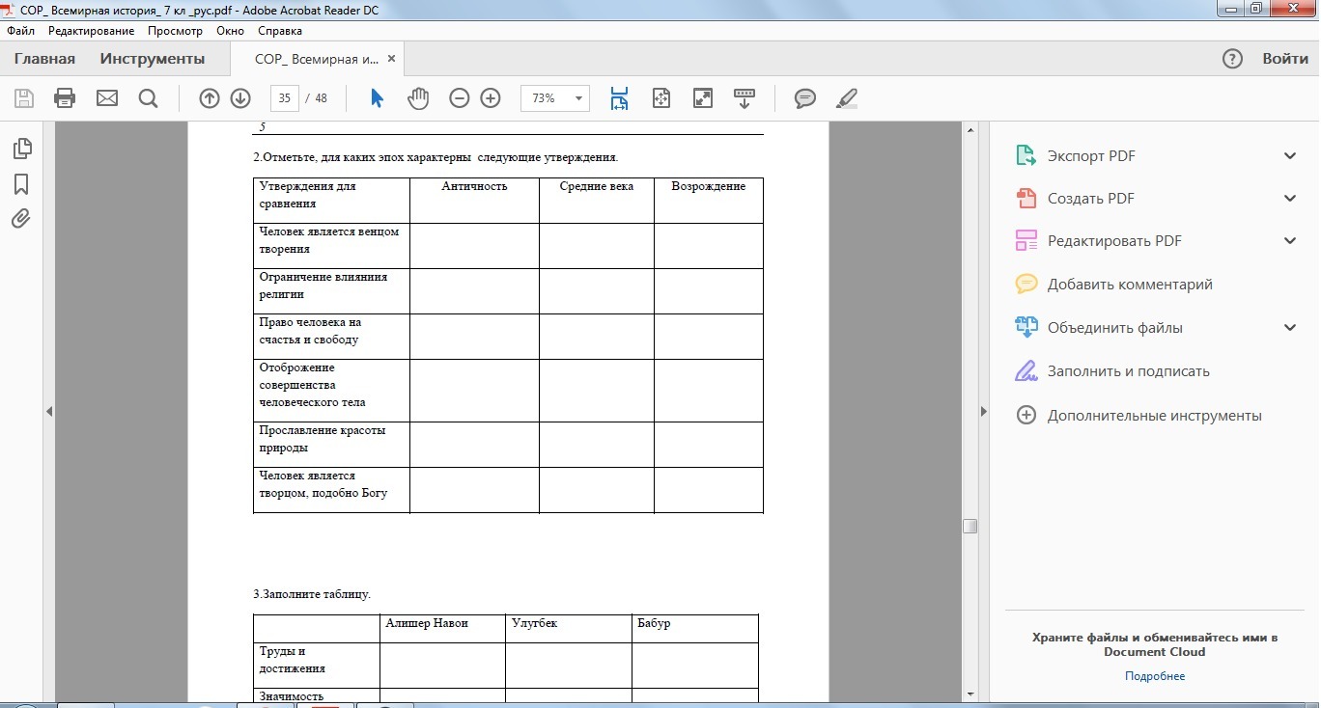The width and height of the screenshot is (1321, 708).
Task: Open the Find text magnifier
Action: click(148, 98)
